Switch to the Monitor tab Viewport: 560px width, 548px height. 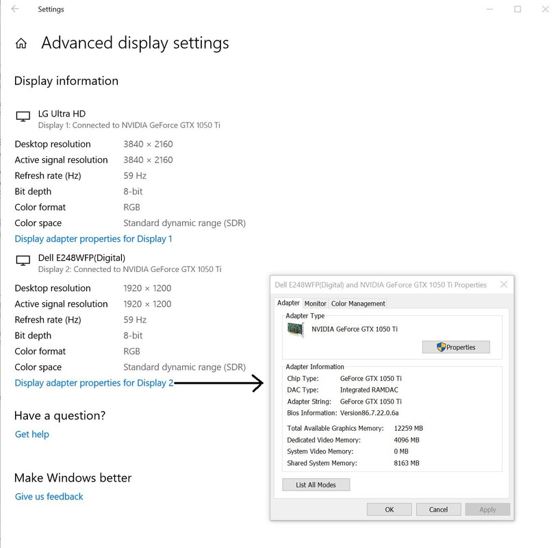click(x=316, y=303)
